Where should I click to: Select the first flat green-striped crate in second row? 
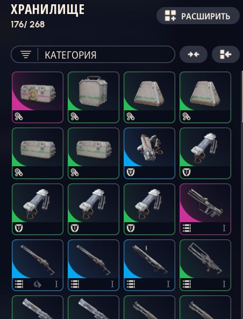coord(38,153)
